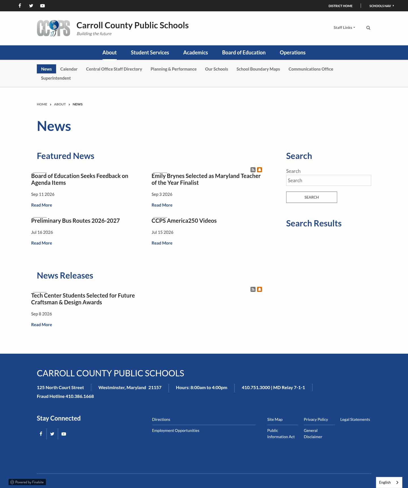408x488 pixels.
Task: Open Board of Education Seeks Feedback article
Action: point(80,179)
